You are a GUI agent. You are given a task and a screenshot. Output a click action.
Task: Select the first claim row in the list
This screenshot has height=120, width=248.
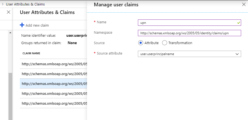tap(53, 64)
